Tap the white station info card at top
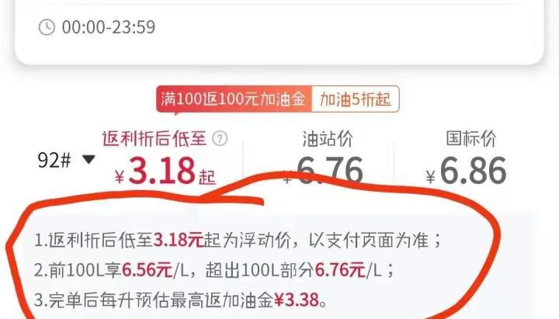559x319 pixels. click(x=279, y=31)
